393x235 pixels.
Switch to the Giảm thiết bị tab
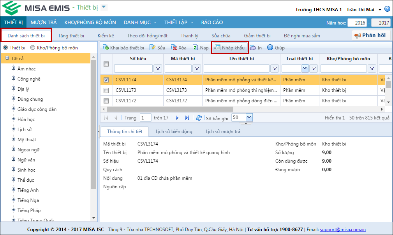257,35
